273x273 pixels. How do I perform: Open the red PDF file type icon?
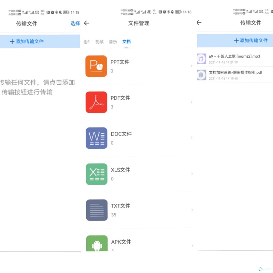coord(96,102)
